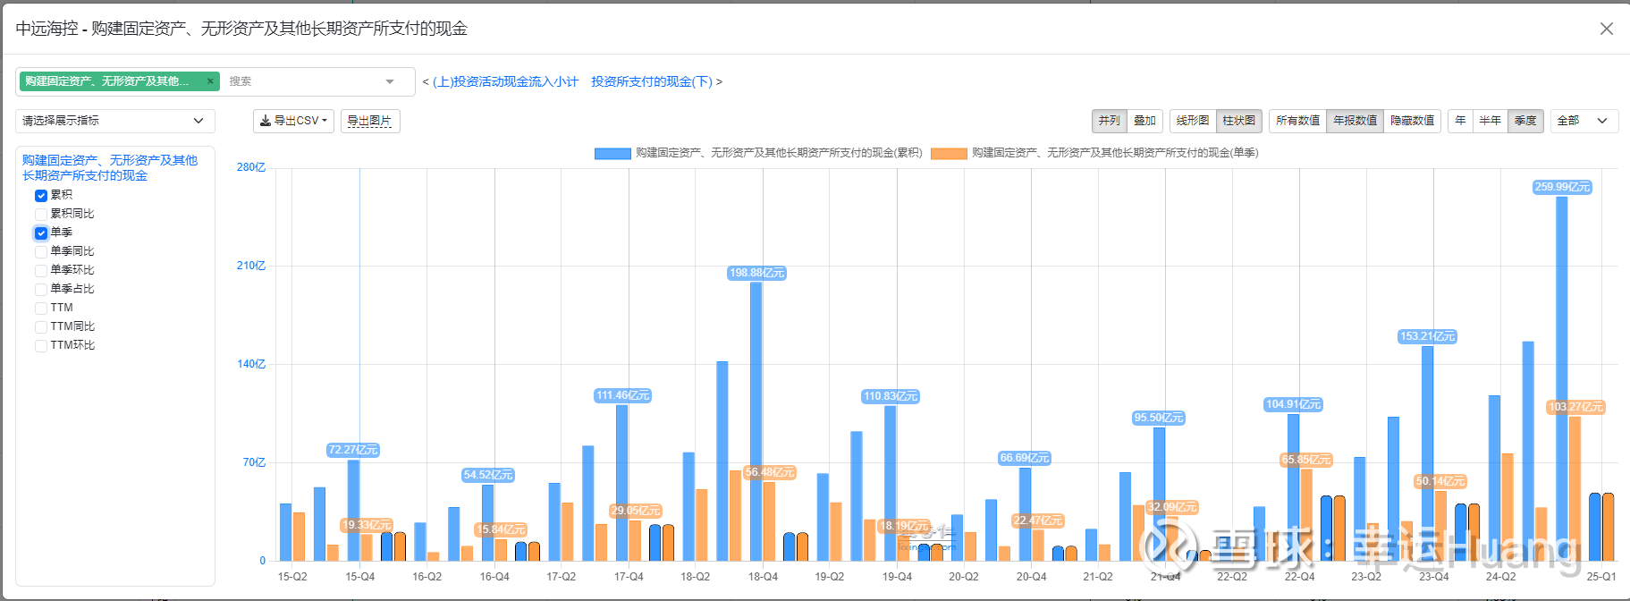
Task: Click the 50.14亿元 orange data label
Action: tap(1440, 481)
